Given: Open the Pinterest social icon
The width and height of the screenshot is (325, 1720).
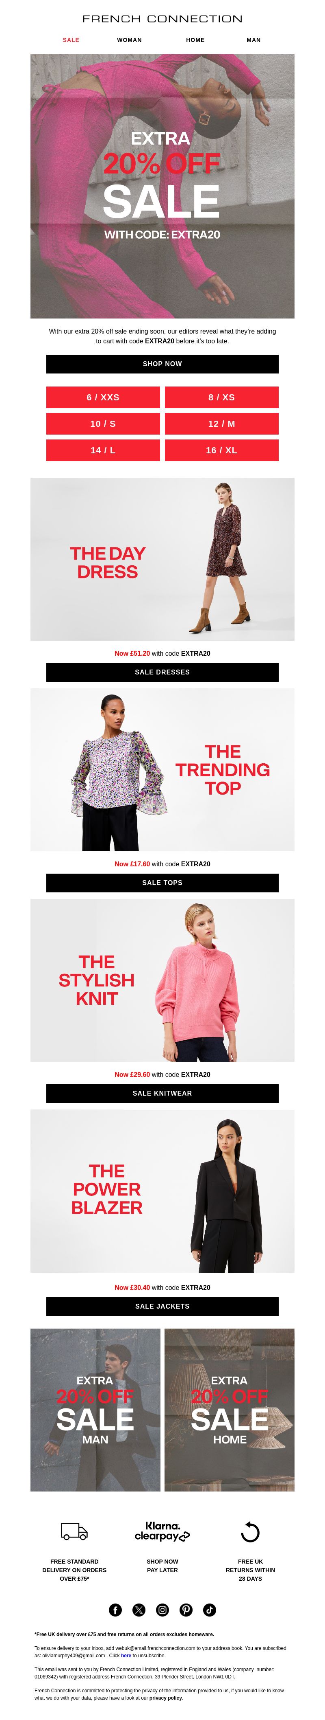Looking at the screenshot, I should point(186,1610).
